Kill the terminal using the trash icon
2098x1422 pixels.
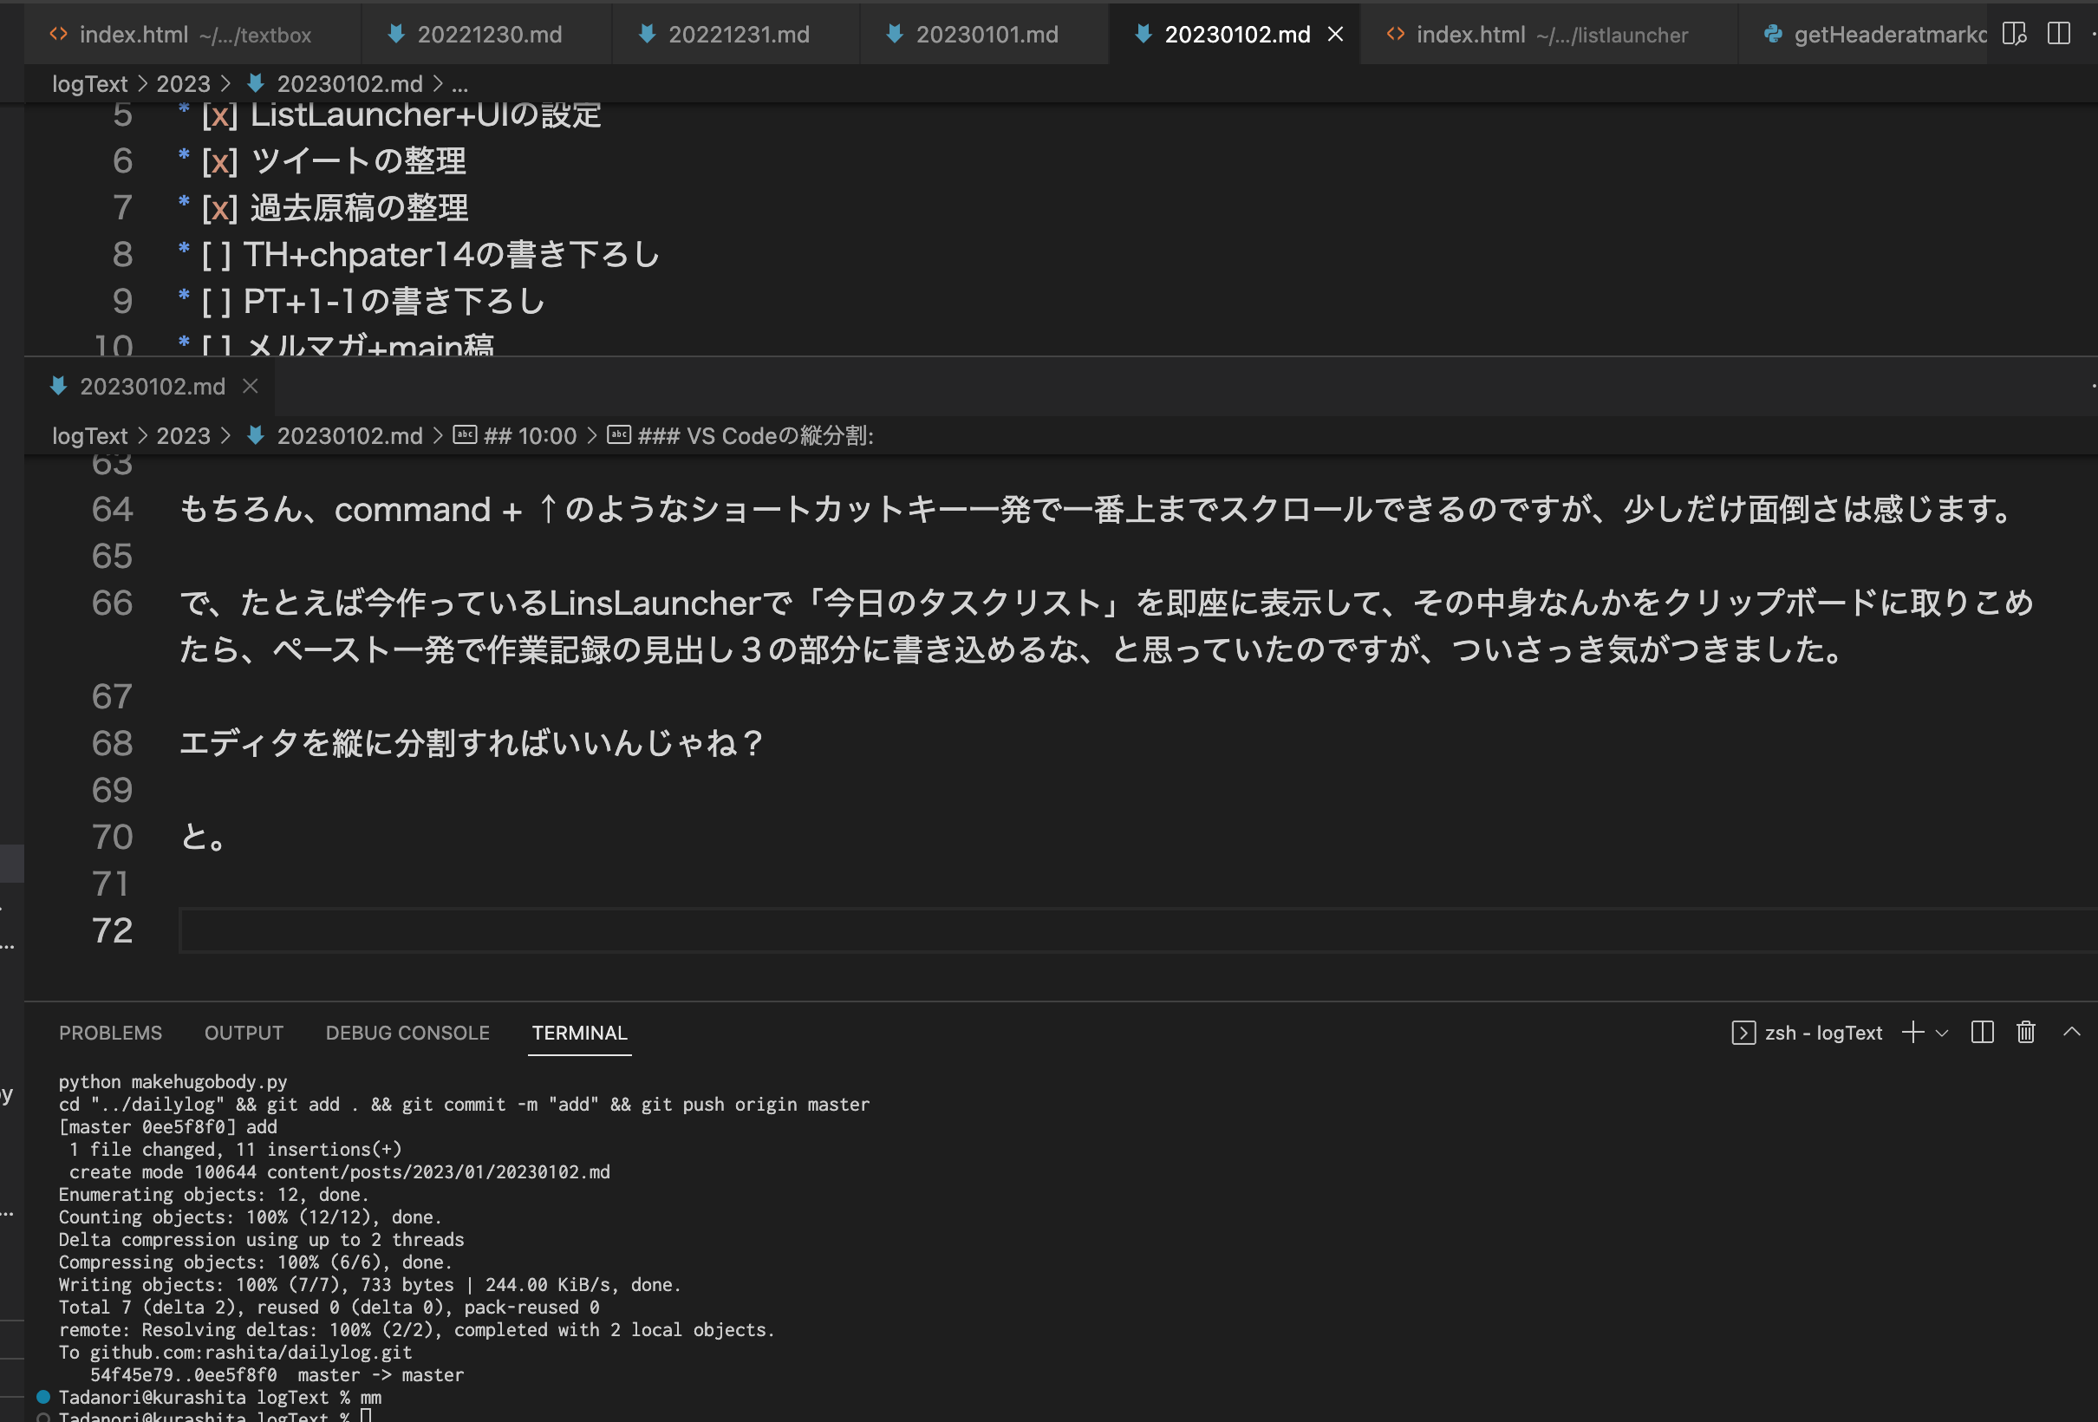click(x=2025, y=1032)
